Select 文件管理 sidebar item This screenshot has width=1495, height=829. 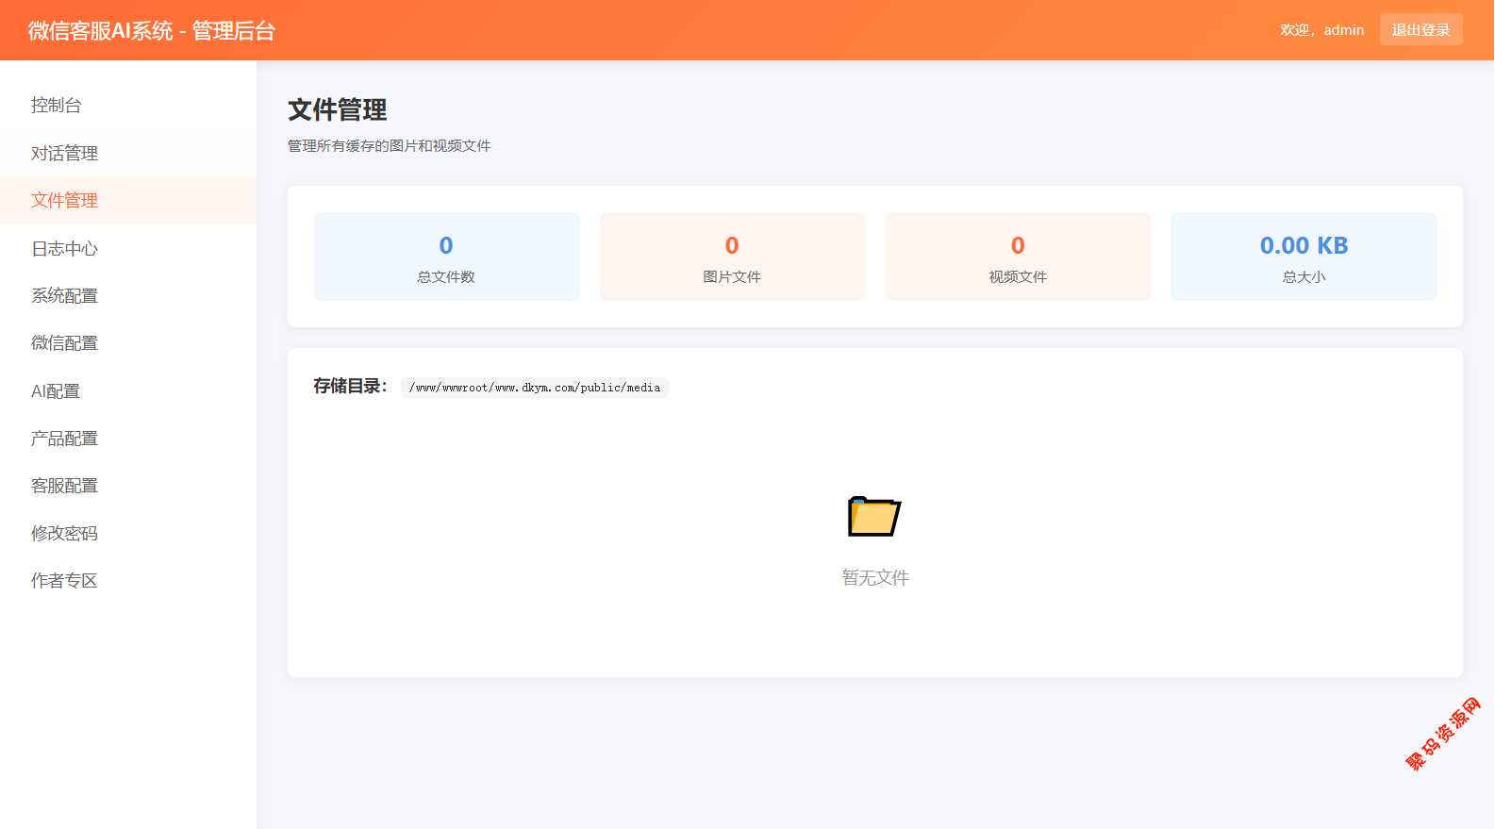(x=64, y=200)
